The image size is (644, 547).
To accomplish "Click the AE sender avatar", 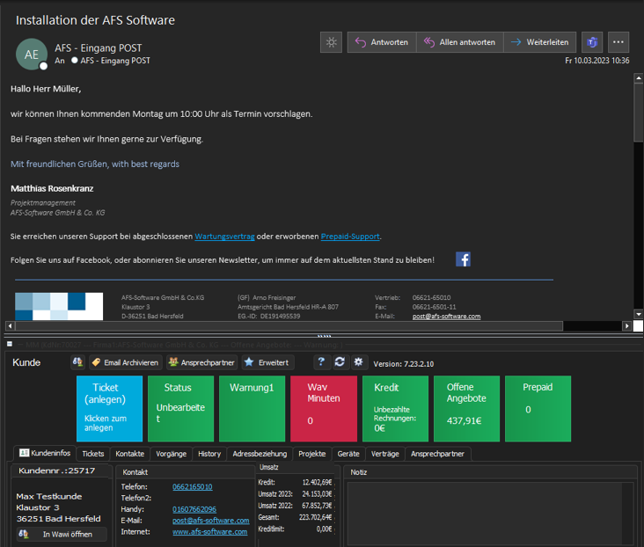I will 32,55.
